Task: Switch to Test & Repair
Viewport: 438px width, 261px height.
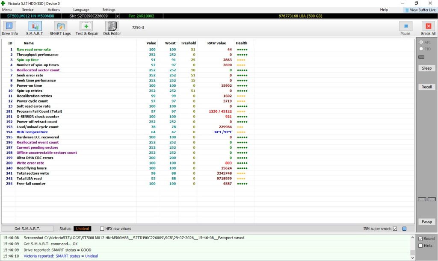Action: point(86,29)
